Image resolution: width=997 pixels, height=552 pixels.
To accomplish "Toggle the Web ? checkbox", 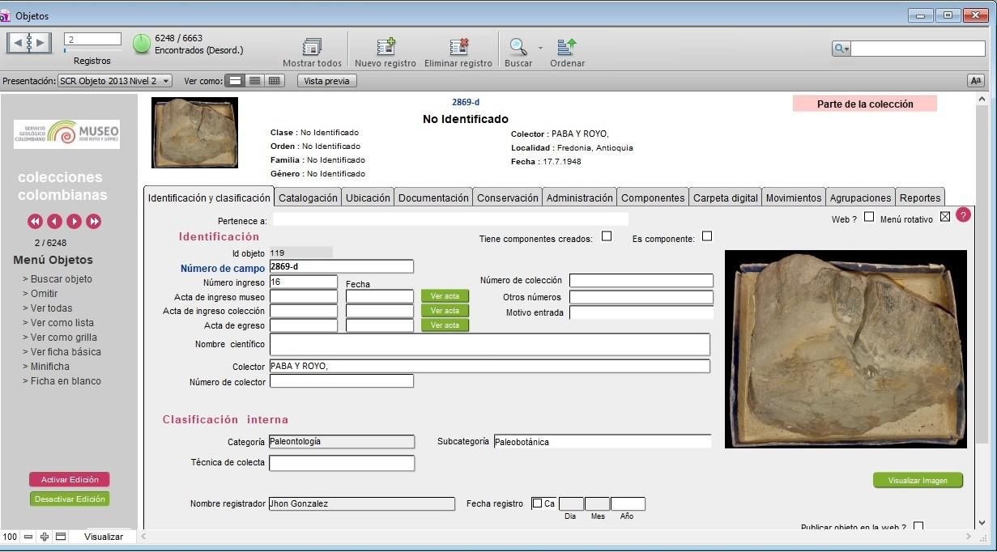I will point(869,217).
